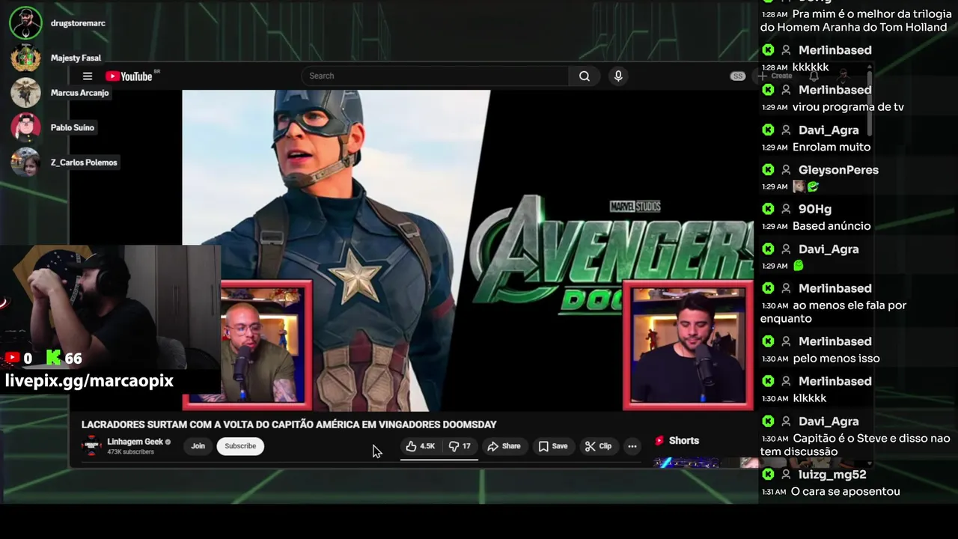The width and height of the screenshot is (958, 539).
Task: Click the red Shorts logo icon
Action: point(659,441)
